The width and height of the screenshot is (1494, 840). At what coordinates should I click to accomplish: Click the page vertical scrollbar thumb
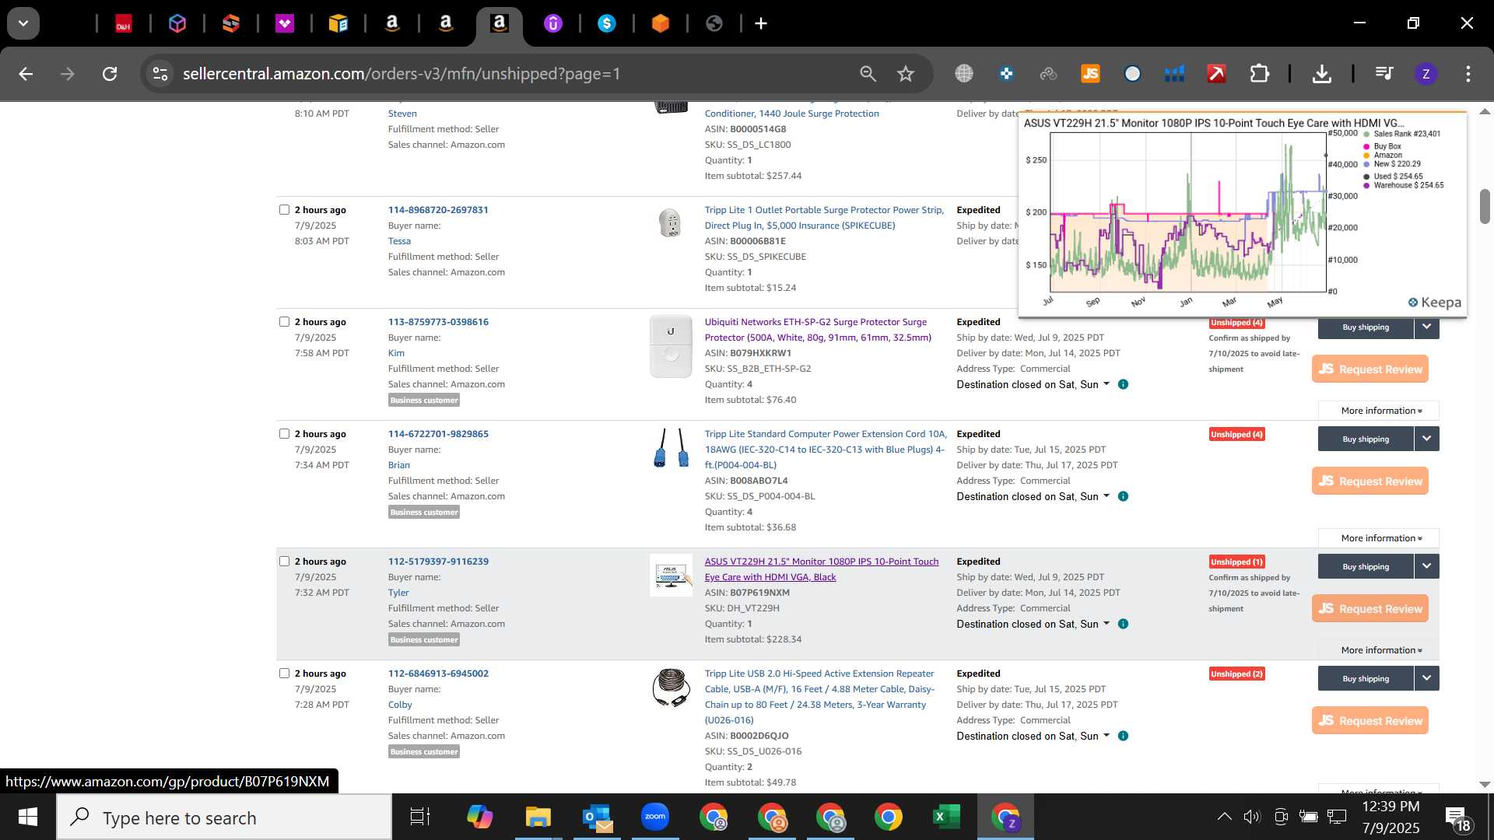tap(1485, 206)
